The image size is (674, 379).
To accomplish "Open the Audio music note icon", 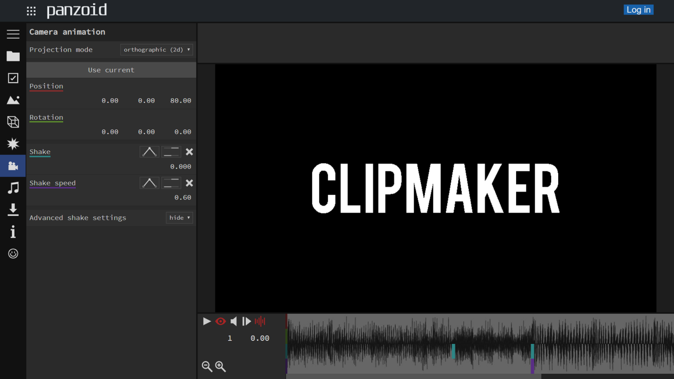I will pyautogui.click(x=13, y=188).
